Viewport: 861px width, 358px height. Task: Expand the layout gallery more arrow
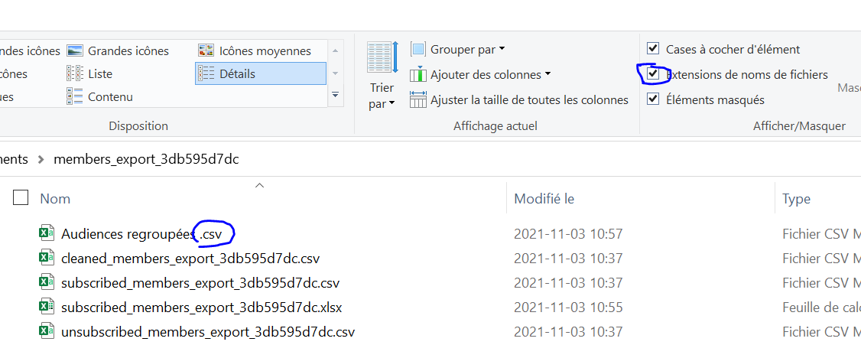335,95
